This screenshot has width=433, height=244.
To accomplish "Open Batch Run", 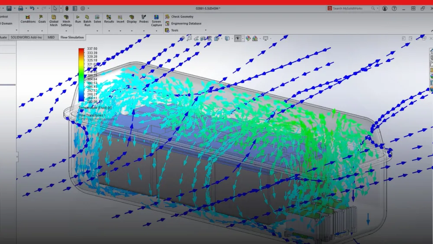I will (x=87, y=21).
